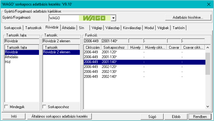The height and width of the screenshot is (121, 214).
Task: Click the Funkció field showing 2001-140*
Action: click(115, 41)
